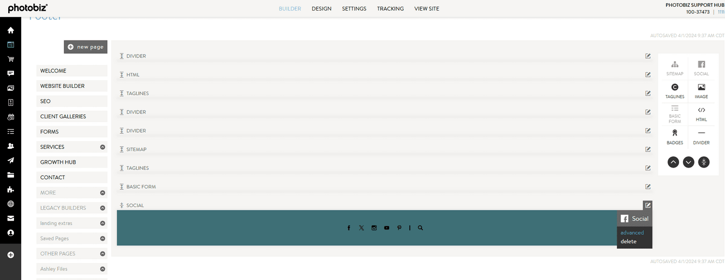This screenshot has width=725, height=280.
Task: Click the move-down arrow below the block panel
Action: (688, 162)
